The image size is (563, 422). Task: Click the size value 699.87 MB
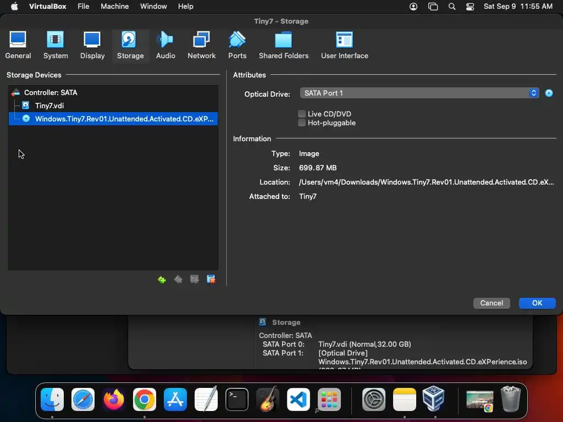click(x=318, y=168)
